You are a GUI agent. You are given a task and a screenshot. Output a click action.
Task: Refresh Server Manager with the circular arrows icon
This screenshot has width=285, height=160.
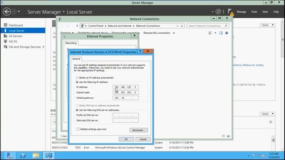point(218,12)
